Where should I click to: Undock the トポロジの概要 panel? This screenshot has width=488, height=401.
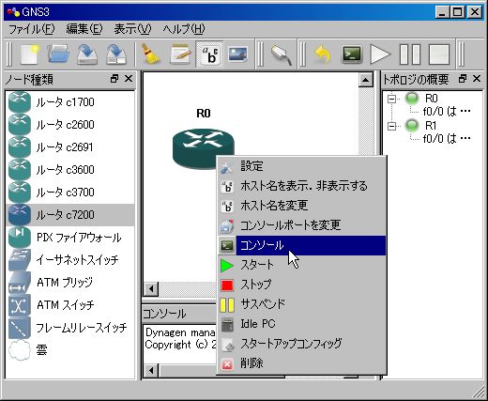coord(463,79)
